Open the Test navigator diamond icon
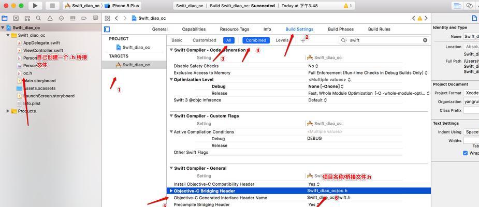This screenshot has height=207, width=479. 61,18
